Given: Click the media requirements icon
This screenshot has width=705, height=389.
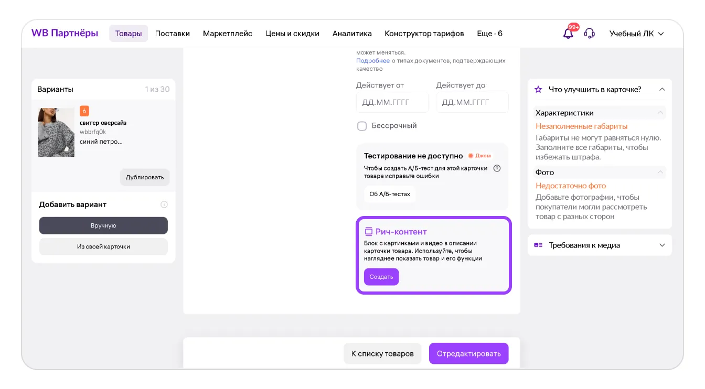Looking at the screenshot, I should [x=538, y=245].
